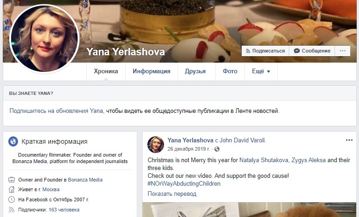This screenshot has height=217, width=359.
Task: Click the John David Varoli name link
Action: (243, 140)
